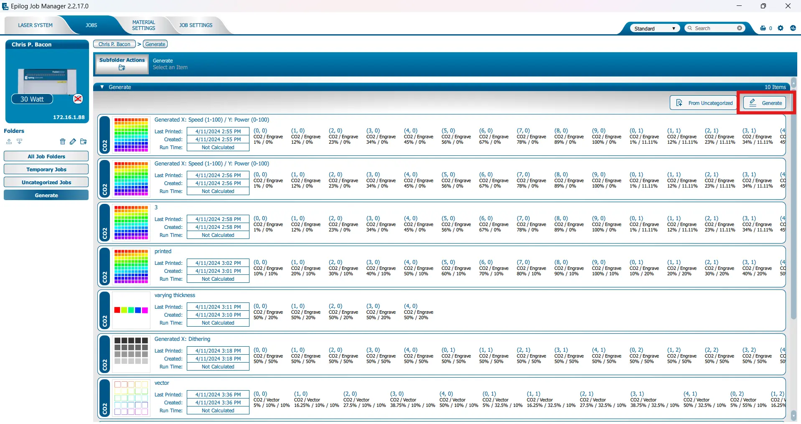Open the Temporary Jobs folder
Viewport: 801px width, 424px height.
point(46,169)
